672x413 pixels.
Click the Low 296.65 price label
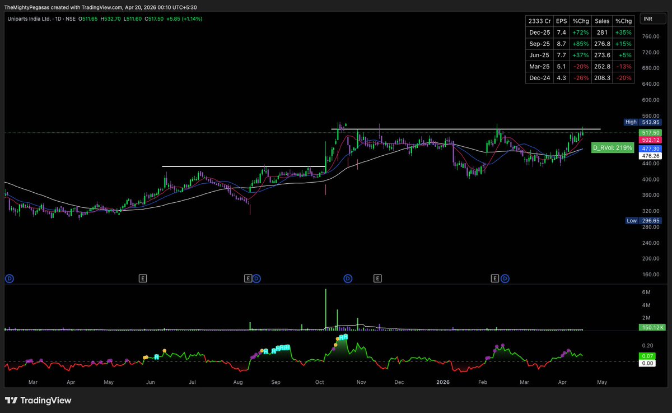click(643, 221)
